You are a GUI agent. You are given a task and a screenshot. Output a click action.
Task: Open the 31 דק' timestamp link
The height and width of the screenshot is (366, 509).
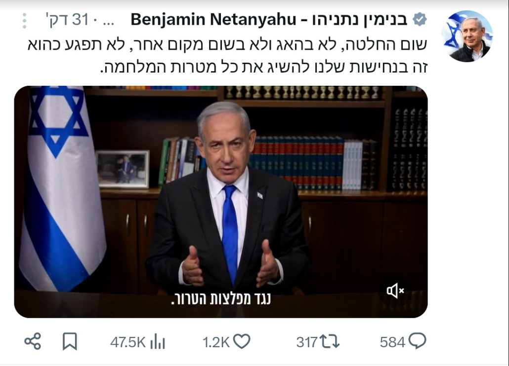point(67,19)
